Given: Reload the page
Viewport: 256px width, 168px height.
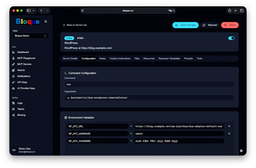Looking at the screenshot, I should point(174,11).
